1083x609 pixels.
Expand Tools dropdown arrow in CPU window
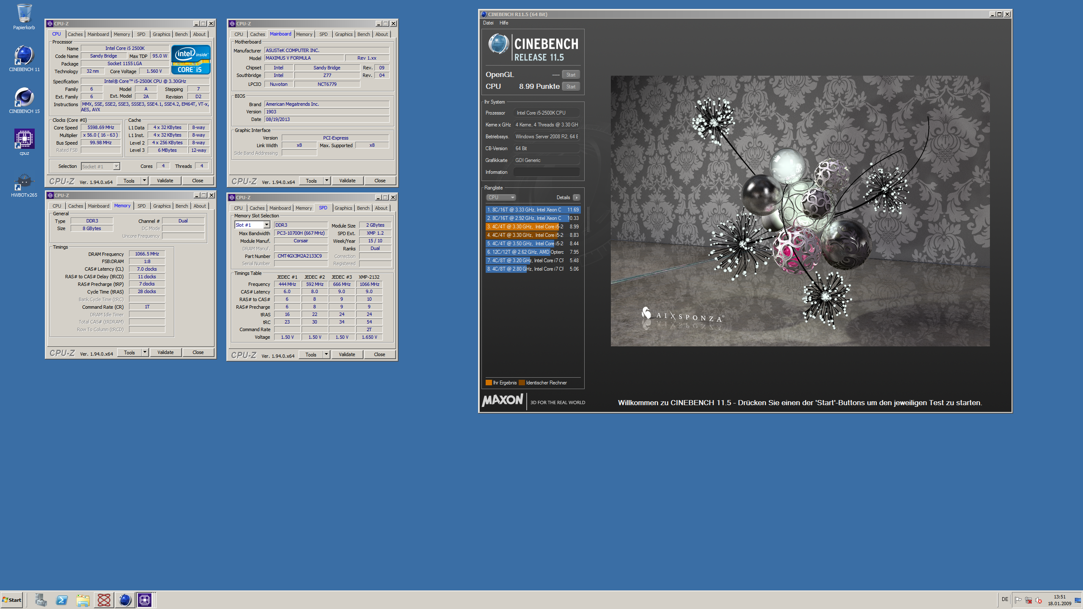[144, 181]
